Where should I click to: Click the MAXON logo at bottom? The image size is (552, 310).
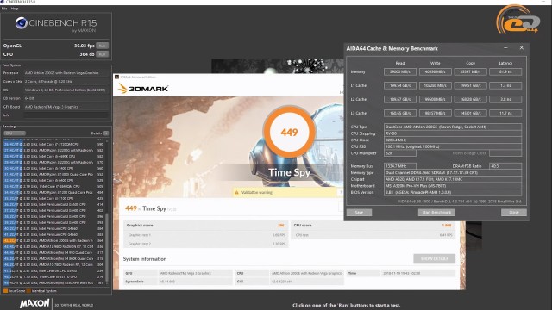(x=34, y=303)
